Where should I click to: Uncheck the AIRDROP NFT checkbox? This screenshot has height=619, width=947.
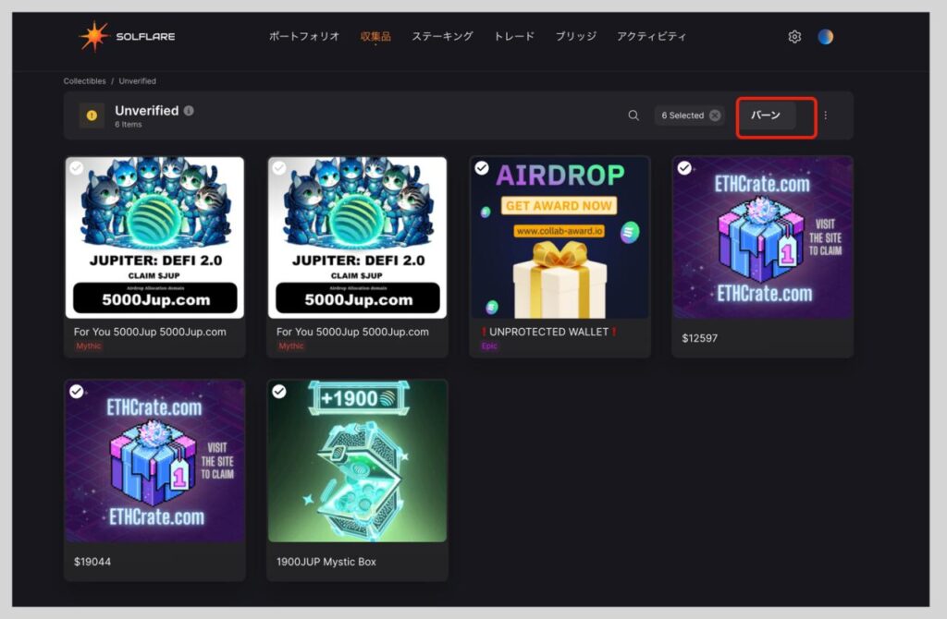pyautogui.click(x=481, y=168)
